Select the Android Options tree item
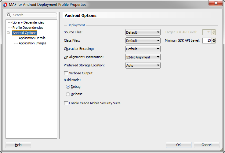The image size is (225, 153). 24,33
